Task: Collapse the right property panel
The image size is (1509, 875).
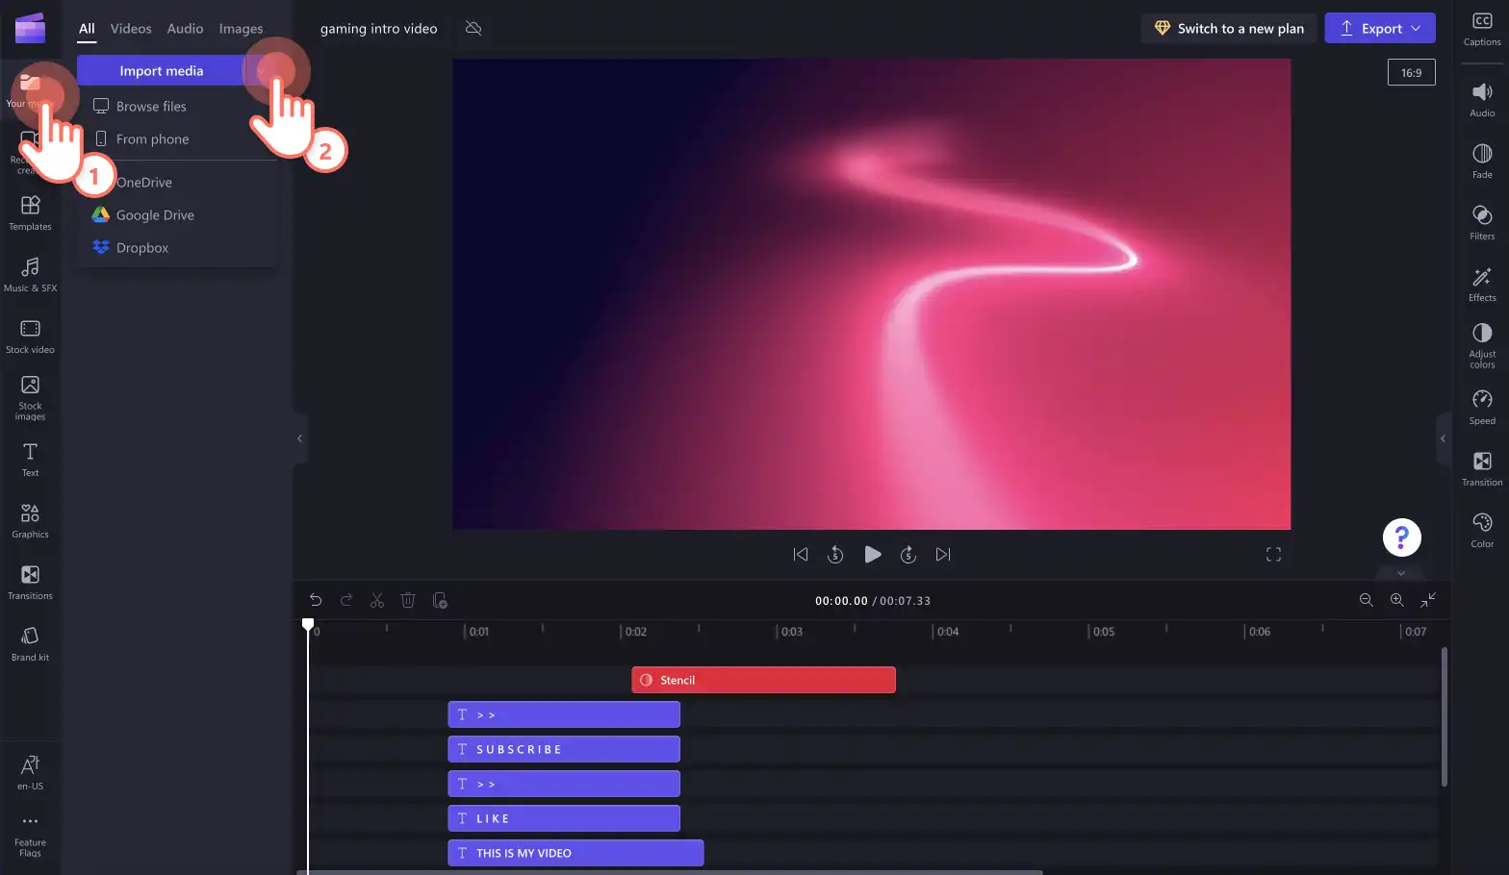Action: 1443,438
